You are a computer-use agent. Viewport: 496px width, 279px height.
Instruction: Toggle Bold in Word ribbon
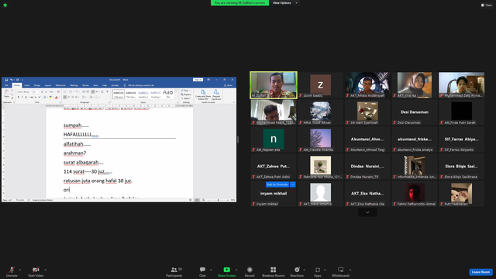[x=19, y=97]
